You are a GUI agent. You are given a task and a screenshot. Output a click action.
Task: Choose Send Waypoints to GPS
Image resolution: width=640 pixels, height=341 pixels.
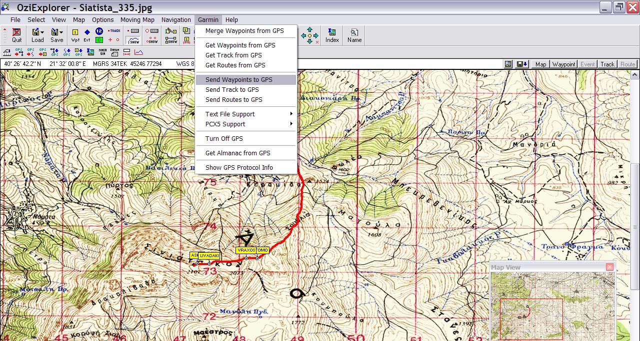238,80
